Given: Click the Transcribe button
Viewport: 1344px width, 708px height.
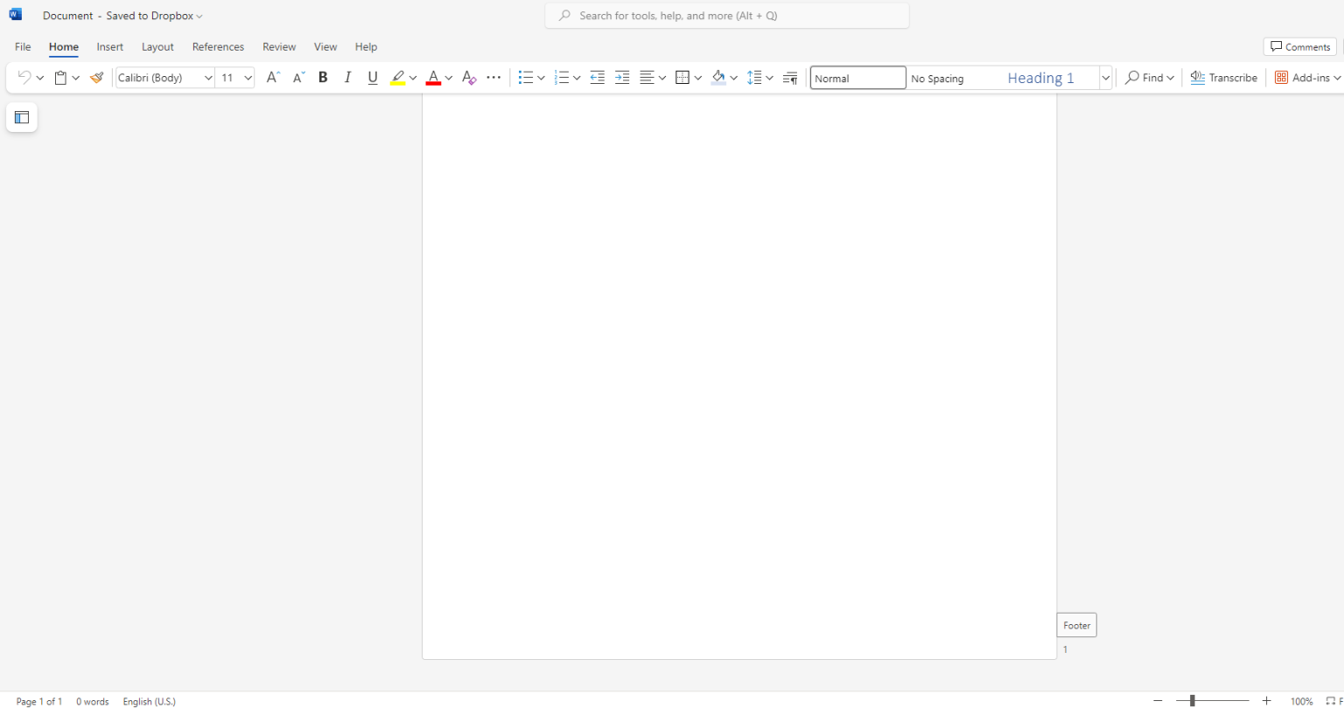Looking at the screenshot, I should [1224, 78].
